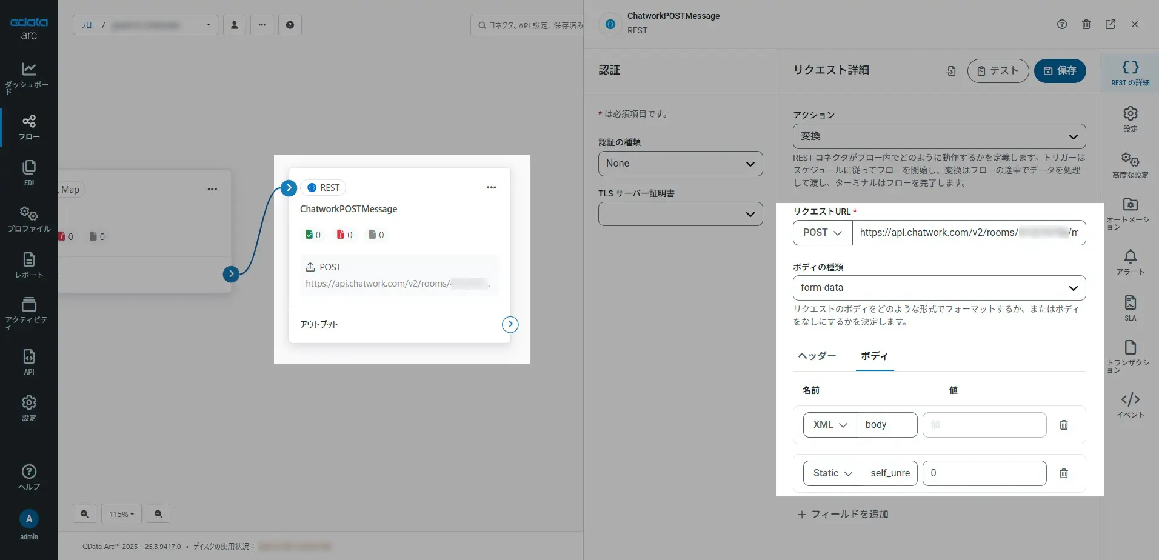Click the 保存 button

[1060, 71]
